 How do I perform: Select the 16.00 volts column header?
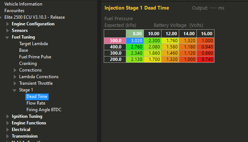206,34
